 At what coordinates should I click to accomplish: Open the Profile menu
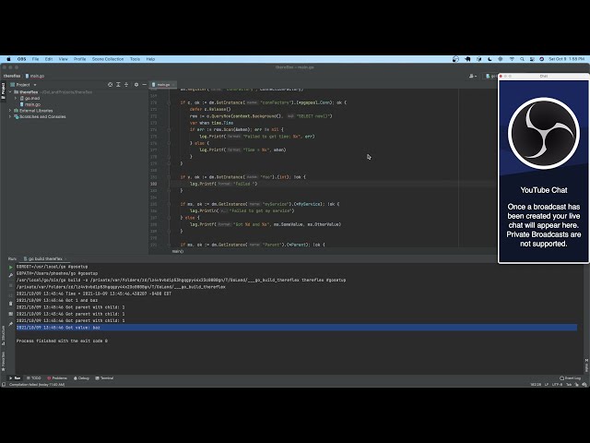pyautogui.click(x=80, y=59)
